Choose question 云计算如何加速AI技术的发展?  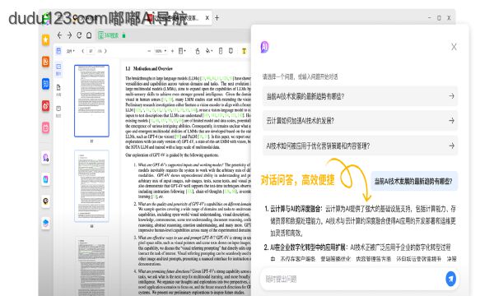pyautogui.click(x=360, y=121)
